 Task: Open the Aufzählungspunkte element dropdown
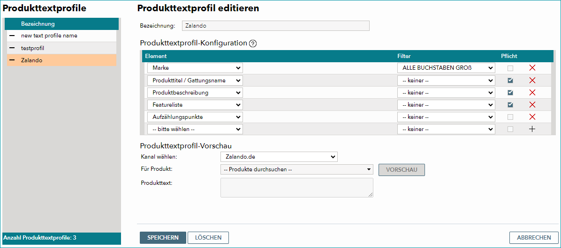click(x=195, y=117)
